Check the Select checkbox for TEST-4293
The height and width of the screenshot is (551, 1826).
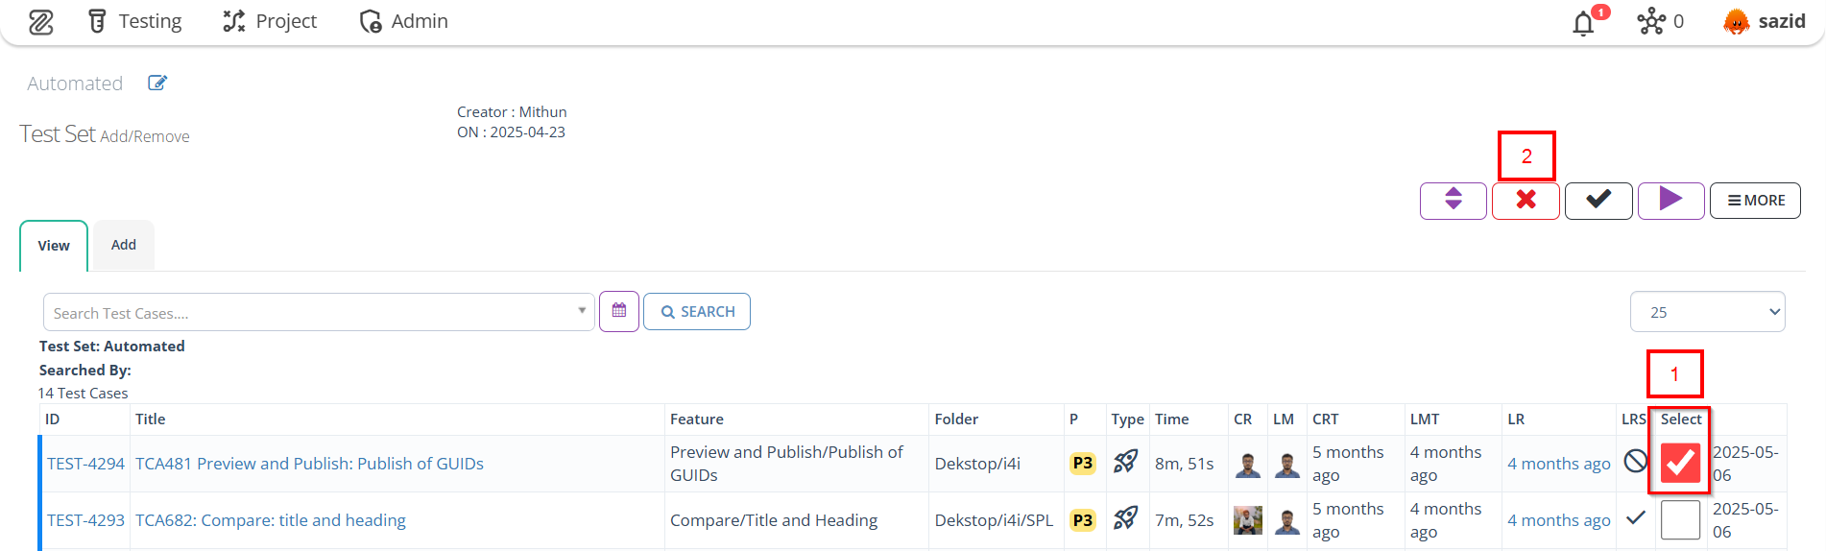tap(1680, 520)
